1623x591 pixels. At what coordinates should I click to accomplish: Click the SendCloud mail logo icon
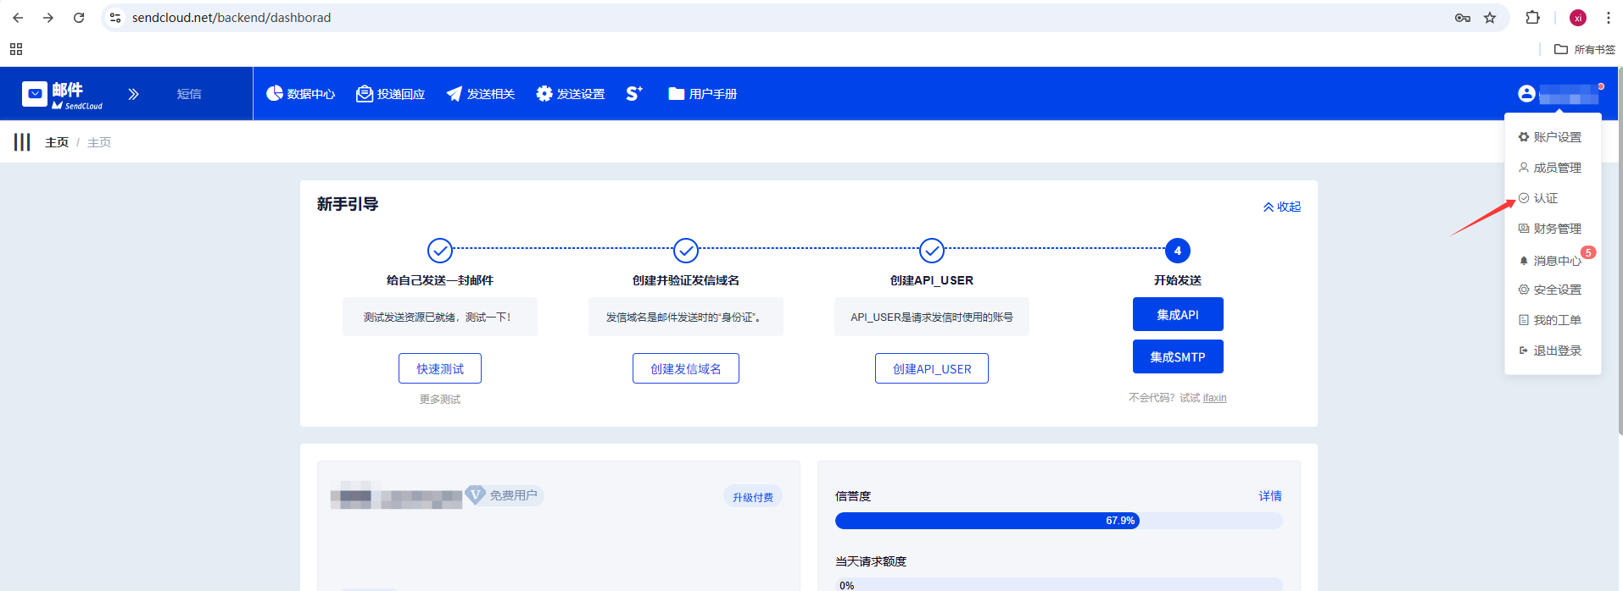pos(35,94)
